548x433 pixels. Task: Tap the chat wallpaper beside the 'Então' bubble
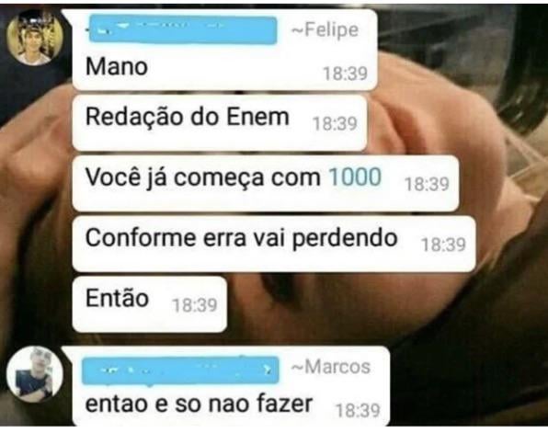point(349,304)
